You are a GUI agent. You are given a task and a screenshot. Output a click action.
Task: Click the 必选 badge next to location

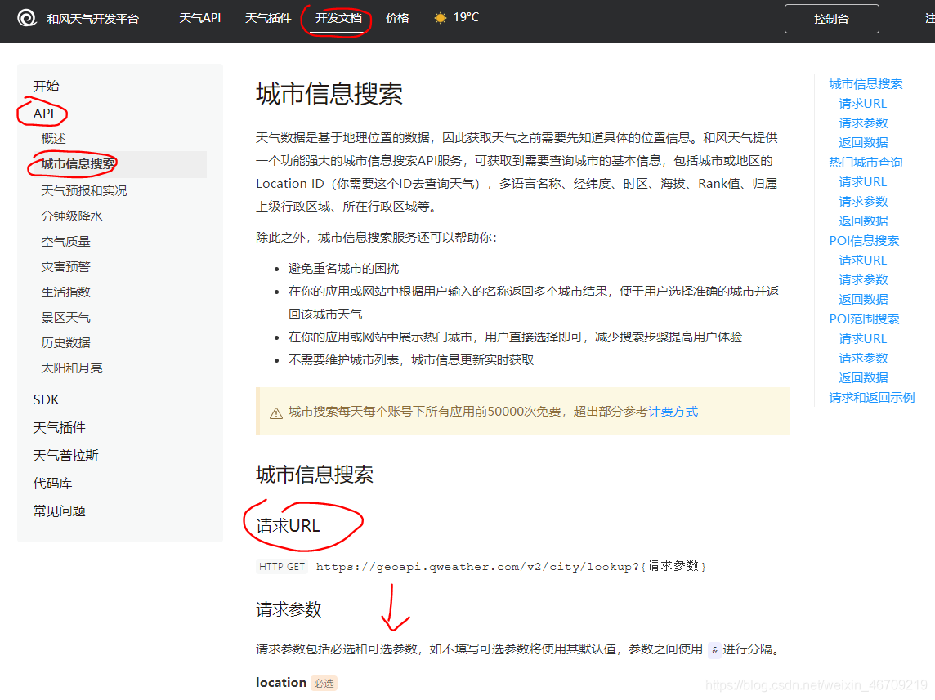tap(324, 684)
